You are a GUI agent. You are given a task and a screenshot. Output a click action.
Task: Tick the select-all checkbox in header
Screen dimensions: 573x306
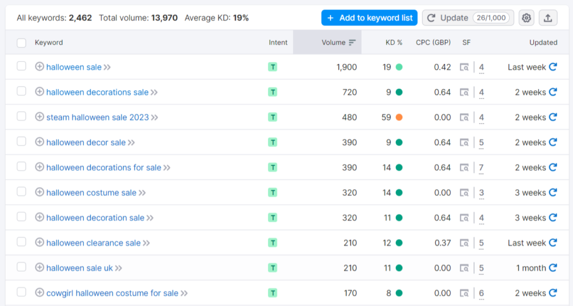tap(22, 43)
